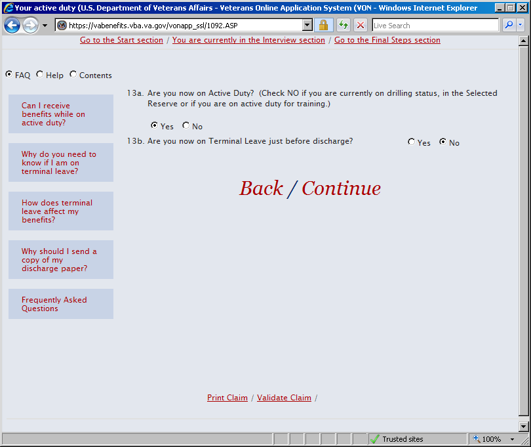Open the search options dropdown arrow

click(520, 25)
